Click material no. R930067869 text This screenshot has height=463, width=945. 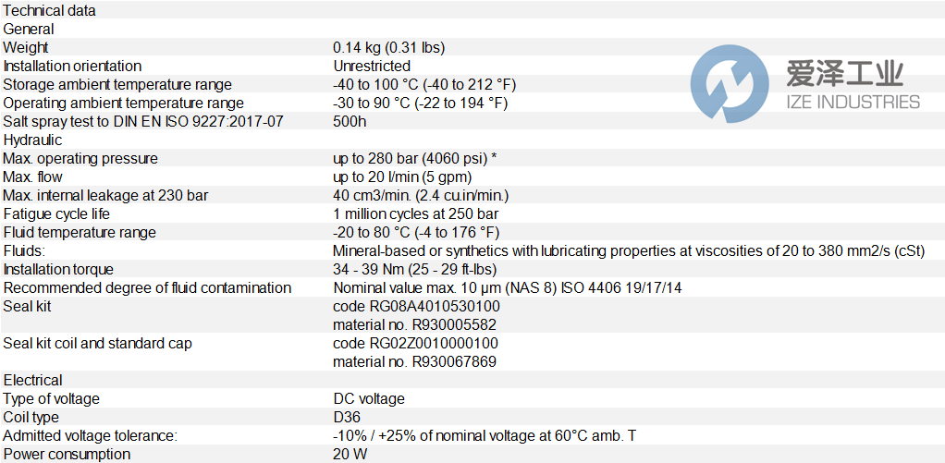tap(414, 361)
